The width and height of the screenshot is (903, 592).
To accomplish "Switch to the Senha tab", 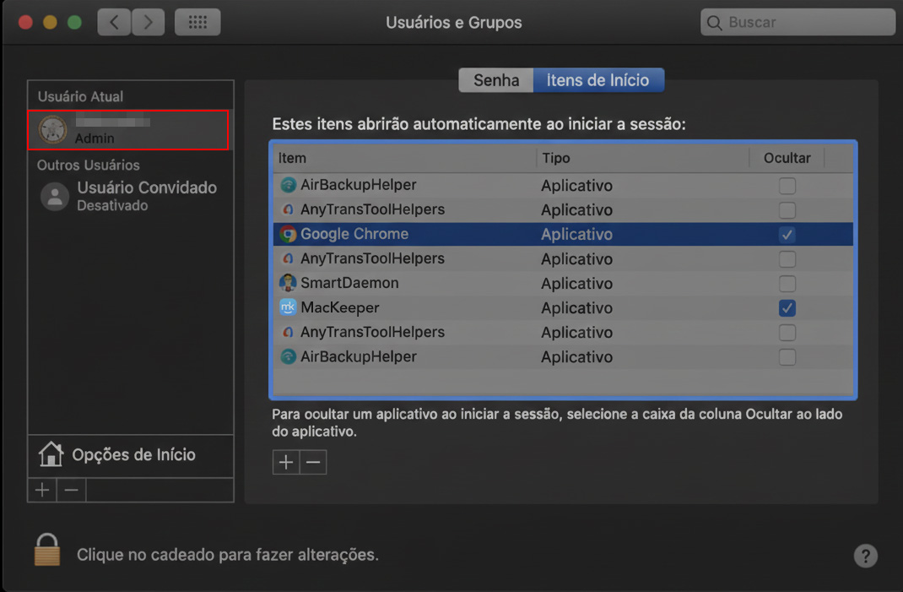I will [x=495, y=79].
